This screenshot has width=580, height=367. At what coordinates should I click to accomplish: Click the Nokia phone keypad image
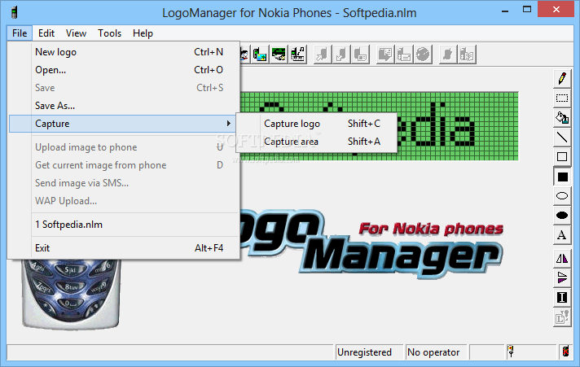[71, 294]
